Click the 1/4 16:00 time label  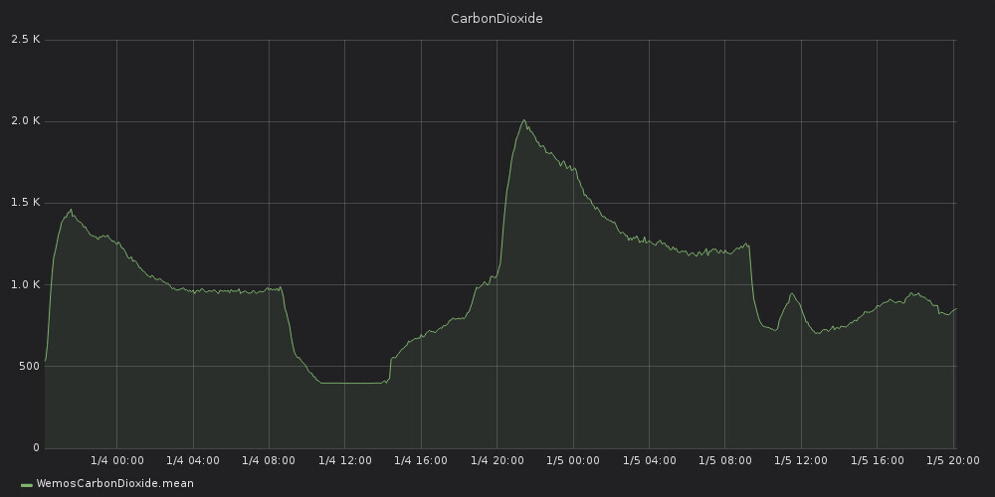tap(420, 460)
